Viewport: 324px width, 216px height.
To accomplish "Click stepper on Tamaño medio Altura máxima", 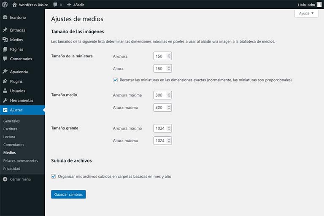I will click(169, 108).
